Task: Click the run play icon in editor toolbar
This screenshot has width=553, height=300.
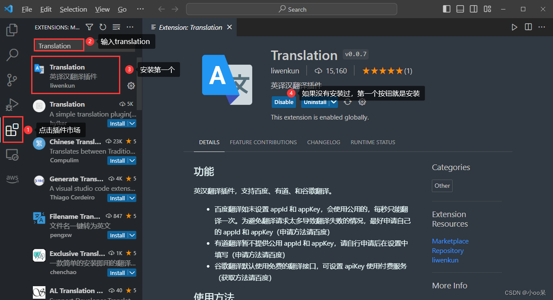Action: 514,27
